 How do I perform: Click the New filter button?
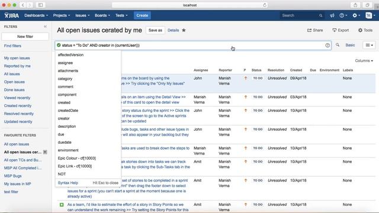(25, 37)
